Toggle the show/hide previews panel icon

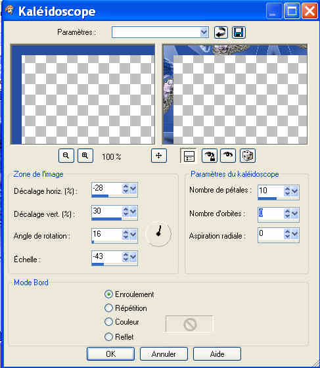point(189,155)
